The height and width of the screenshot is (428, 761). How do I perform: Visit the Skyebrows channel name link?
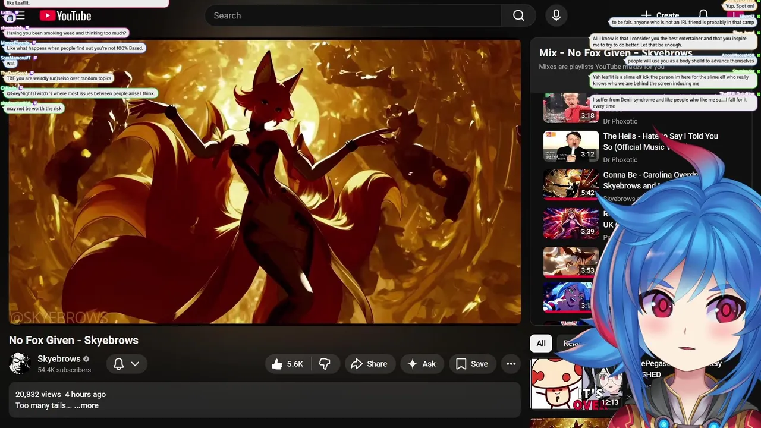(x=59, y=358)
